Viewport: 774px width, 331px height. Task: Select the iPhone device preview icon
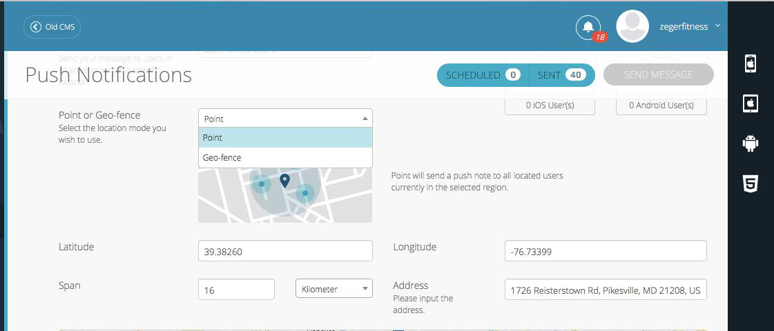point(750,63)
